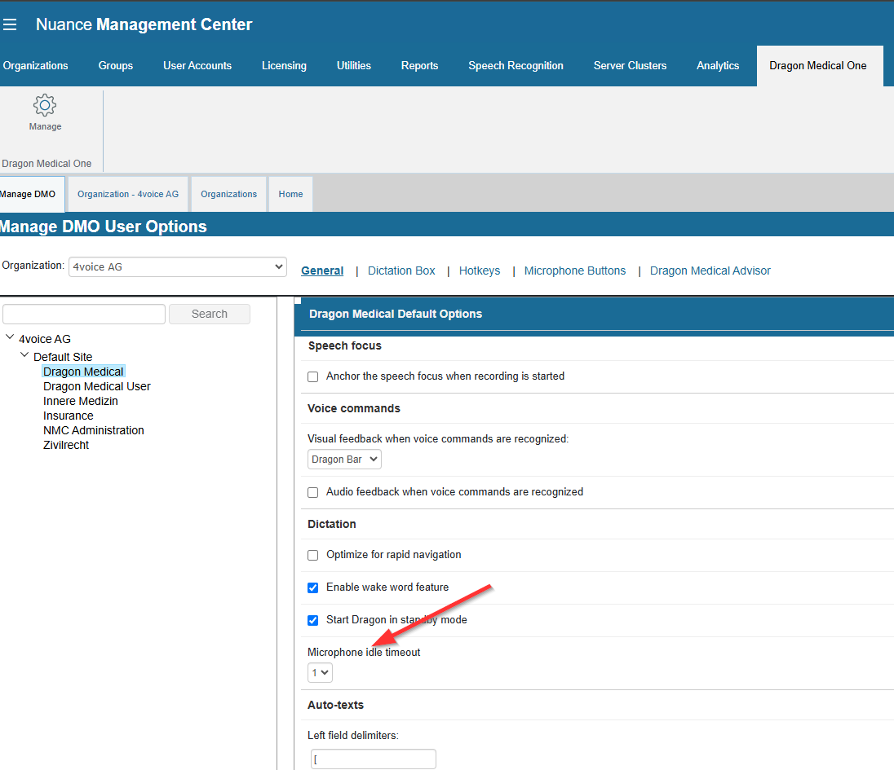Open the Organizations top menu
The image size is (894, 770).
pyautogui.click(x=35, y=65)
